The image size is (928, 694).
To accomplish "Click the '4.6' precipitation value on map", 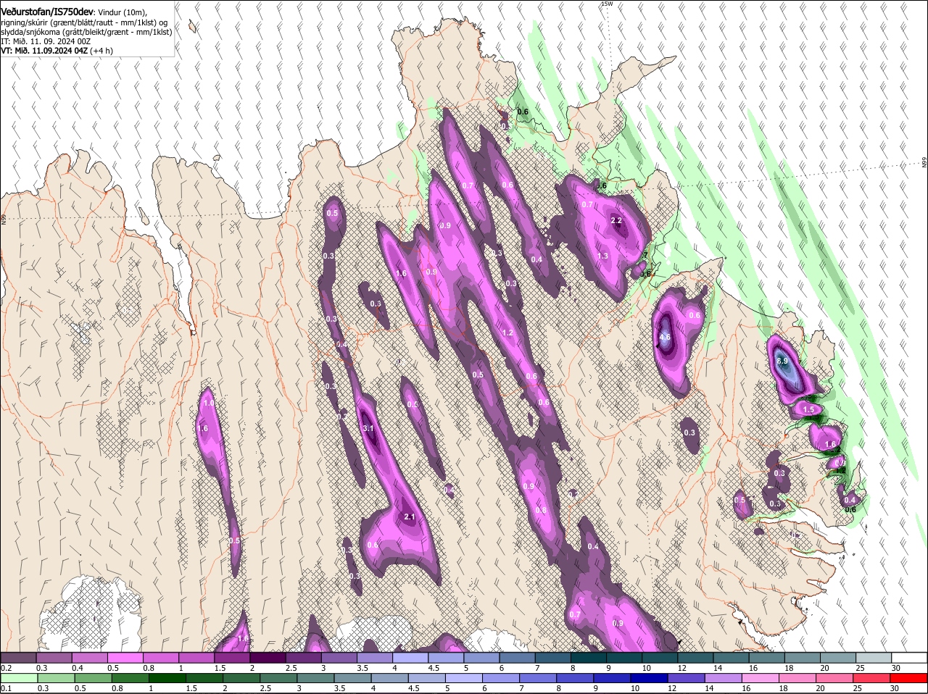I will 665,337.
